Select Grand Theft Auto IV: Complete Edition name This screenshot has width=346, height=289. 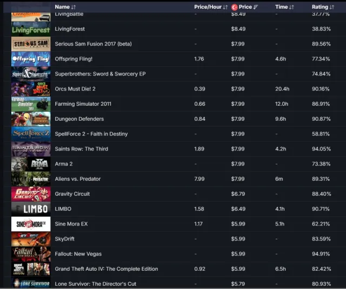[x=107, y=269]
